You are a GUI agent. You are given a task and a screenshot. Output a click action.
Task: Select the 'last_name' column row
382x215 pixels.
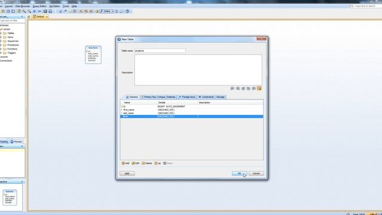(x=192, y=113)
